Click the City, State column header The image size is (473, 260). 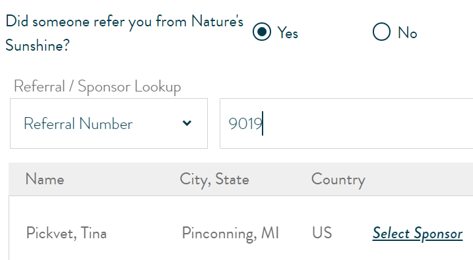(x=214, y=180)
